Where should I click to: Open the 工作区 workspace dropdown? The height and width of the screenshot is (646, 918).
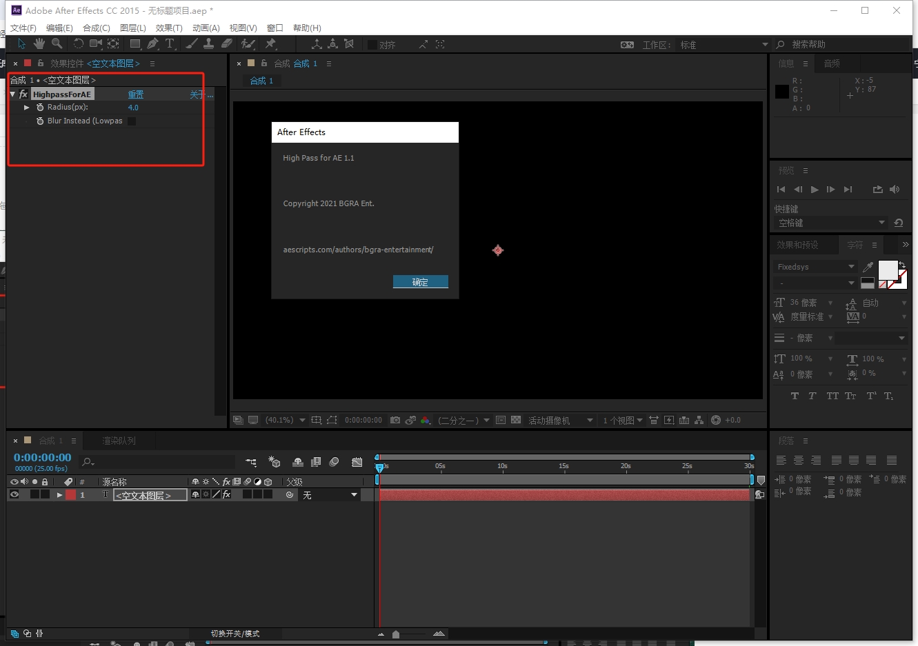(724, 45)
